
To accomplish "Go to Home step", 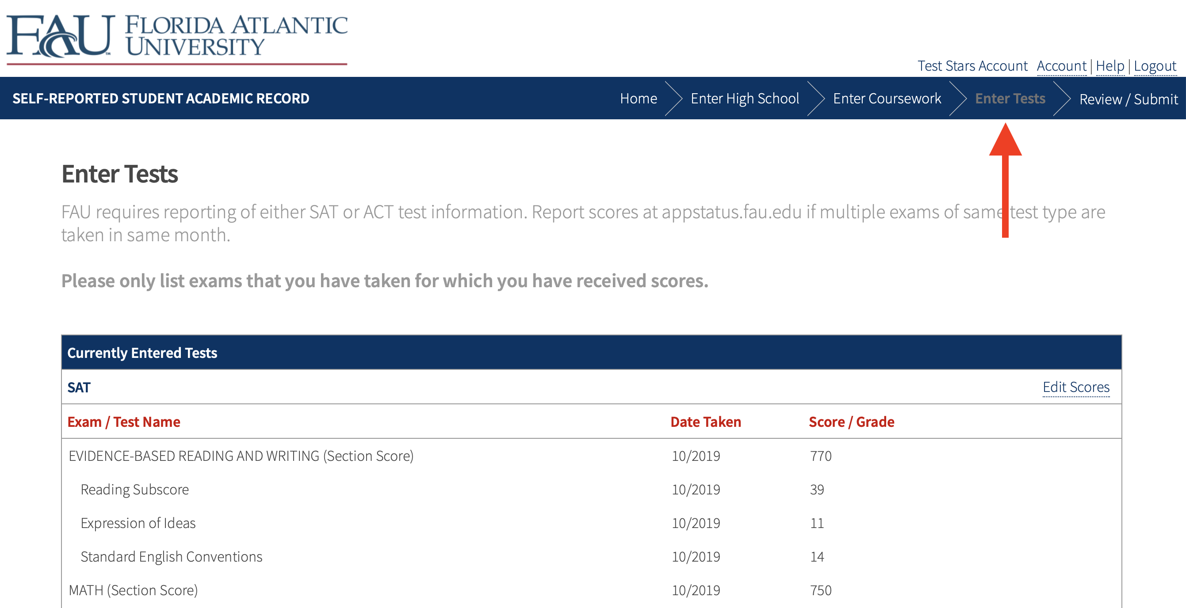I will pos(638,99).
